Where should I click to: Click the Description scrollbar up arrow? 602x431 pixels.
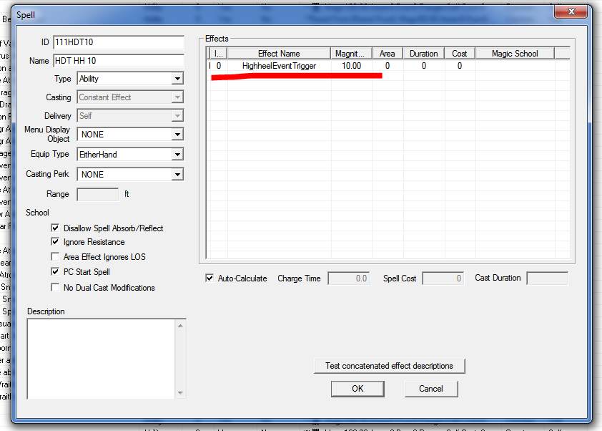pyautogui.click(x=180, y=326)
